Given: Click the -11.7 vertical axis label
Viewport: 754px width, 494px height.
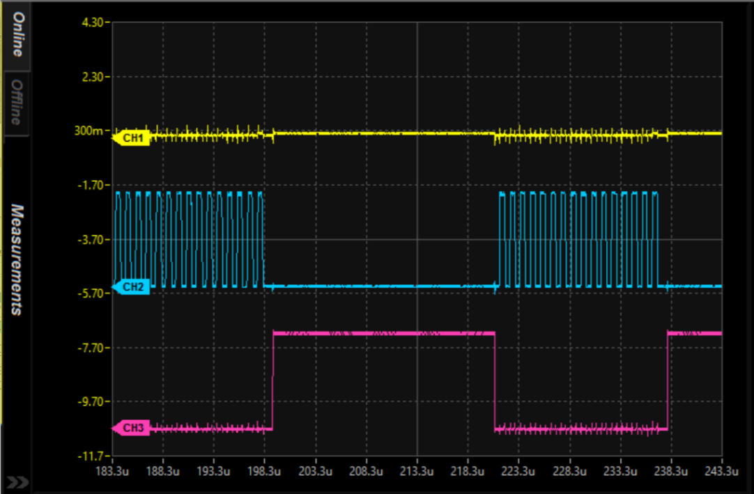Looking at the screenshot, I should tap(91, 456).
